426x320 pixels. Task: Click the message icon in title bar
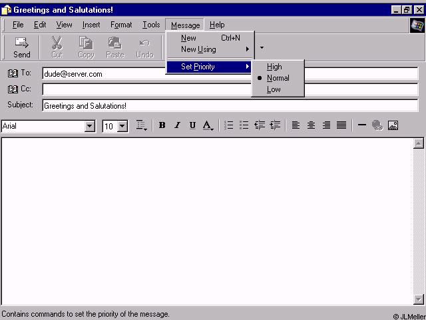(x=6, y=10)
